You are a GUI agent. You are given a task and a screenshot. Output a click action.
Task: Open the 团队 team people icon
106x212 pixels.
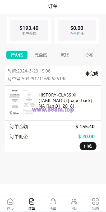pos(74,201)
